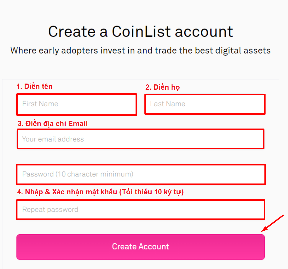Click the Last Name placeholder text
Screen dimensions: 288x269
pyautogui.click(x=167, y=104)
